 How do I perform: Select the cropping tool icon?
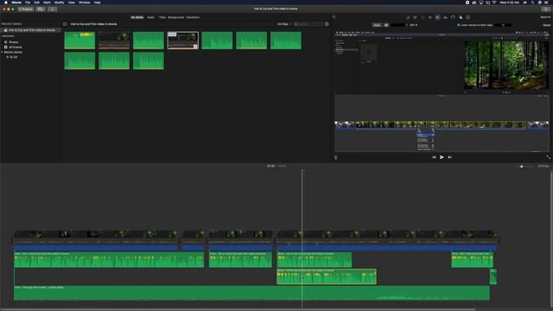(423, 17)
